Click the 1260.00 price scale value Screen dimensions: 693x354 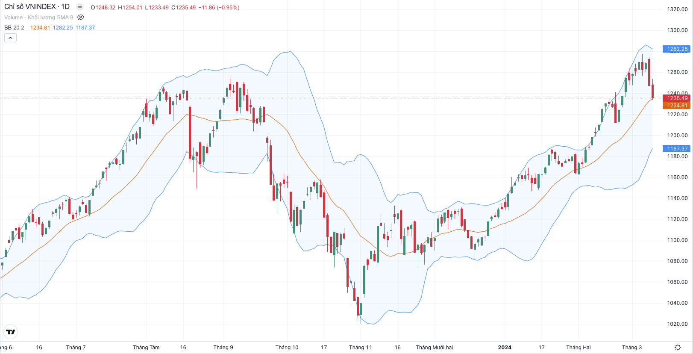677,72
